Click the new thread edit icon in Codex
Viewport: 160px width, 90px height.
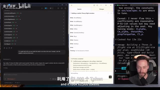tap(2, 8)
